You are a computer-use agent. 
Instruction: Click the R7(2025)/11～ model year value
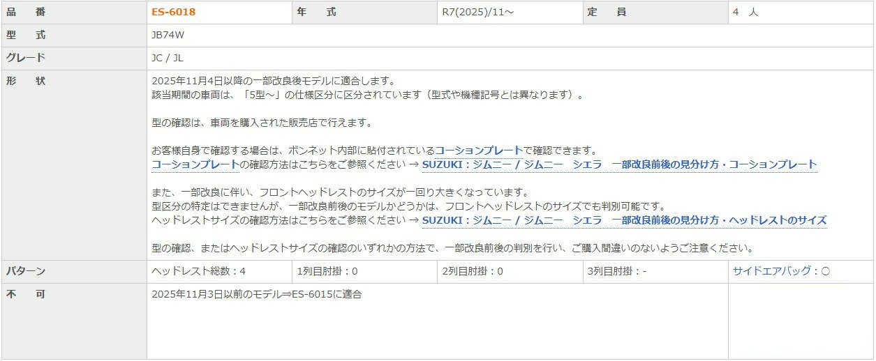click(478, 12)
